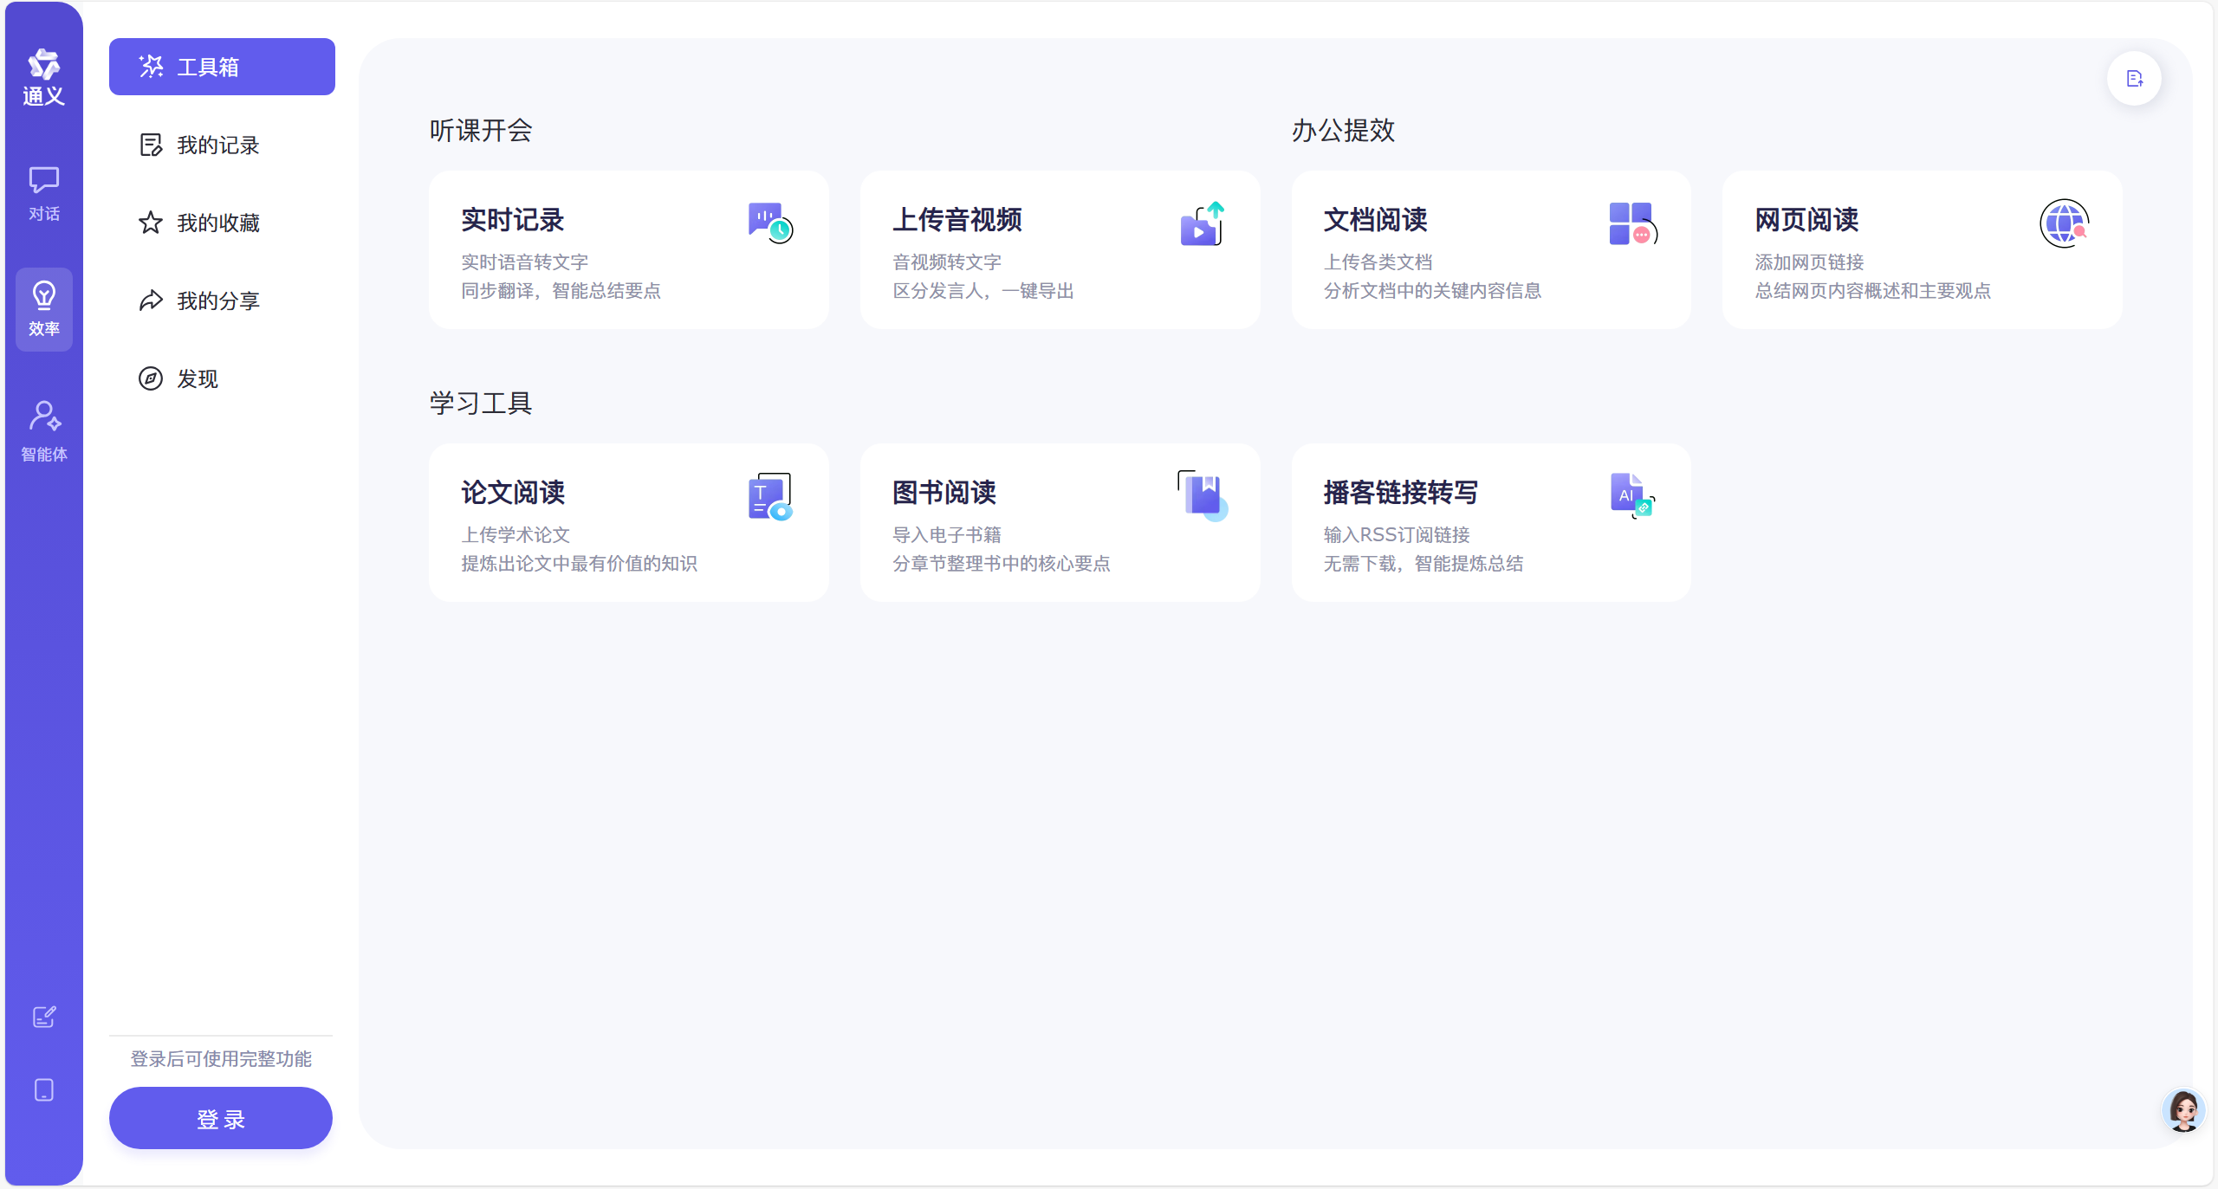Go to 我的收藏 favorites
The width and height of the screenshot is (2218, 1189).
[218, 223]
